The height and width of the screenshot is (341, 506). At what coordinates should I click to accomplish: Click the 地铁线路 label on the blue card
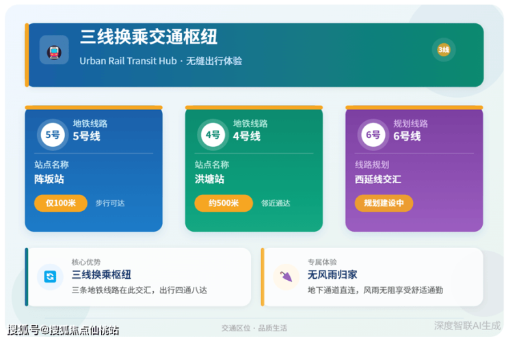(x=90, y=124)
